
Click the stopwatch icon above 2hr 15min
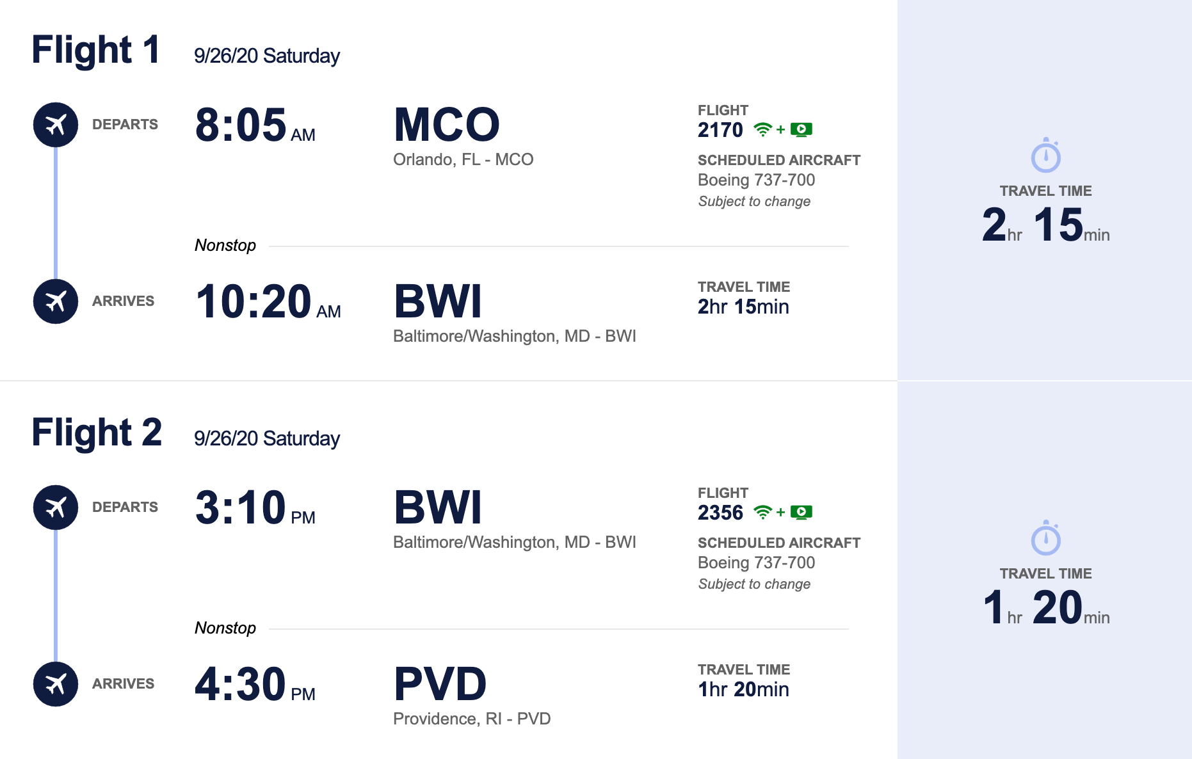click(x=1045, y=156)
